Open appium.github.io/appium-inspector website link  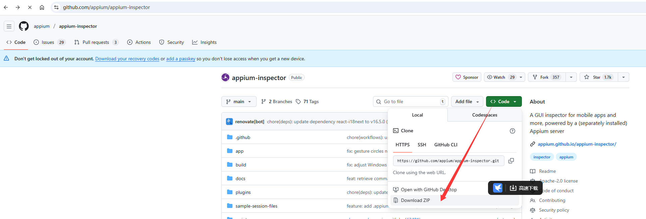click(577, 144)
